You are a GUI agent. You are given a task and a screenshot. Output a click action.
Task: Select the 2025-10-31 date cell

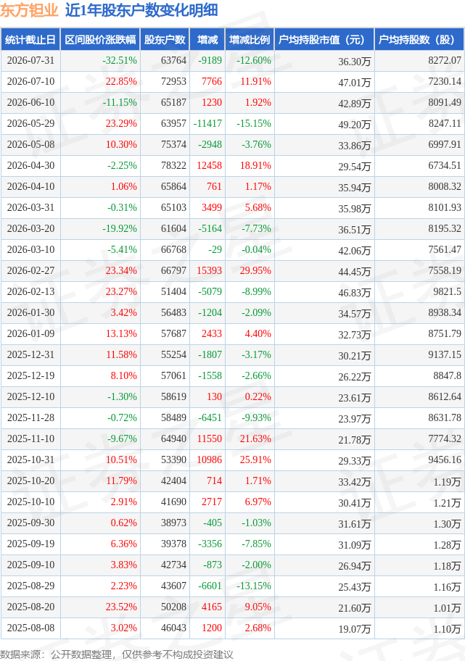point(30,460)
